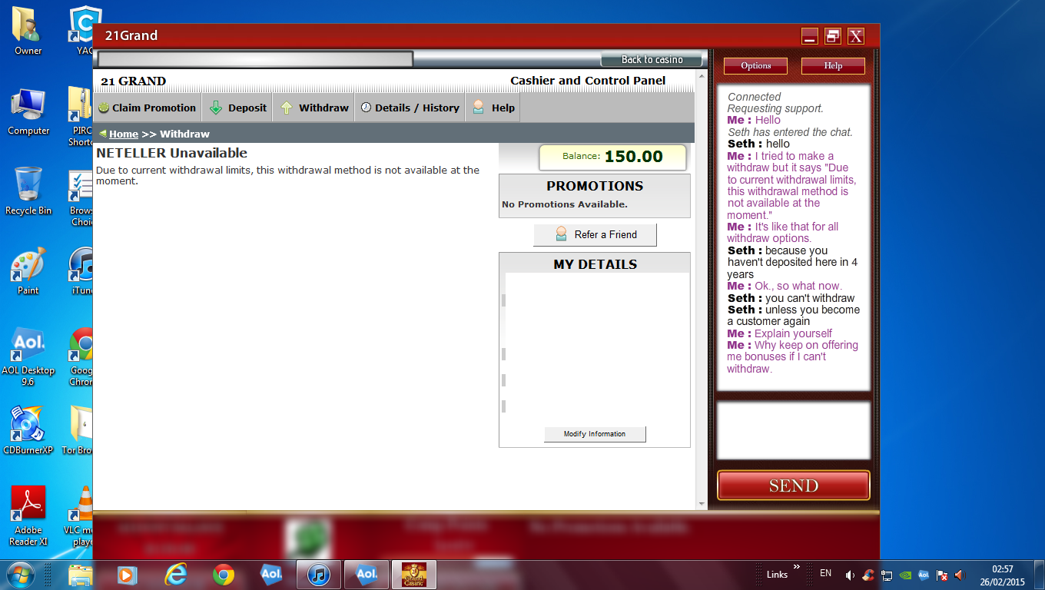This screenshot has height=590, width=1045.
Task: Click the Home breadcrumb link
Action: [x=124, y=134]
